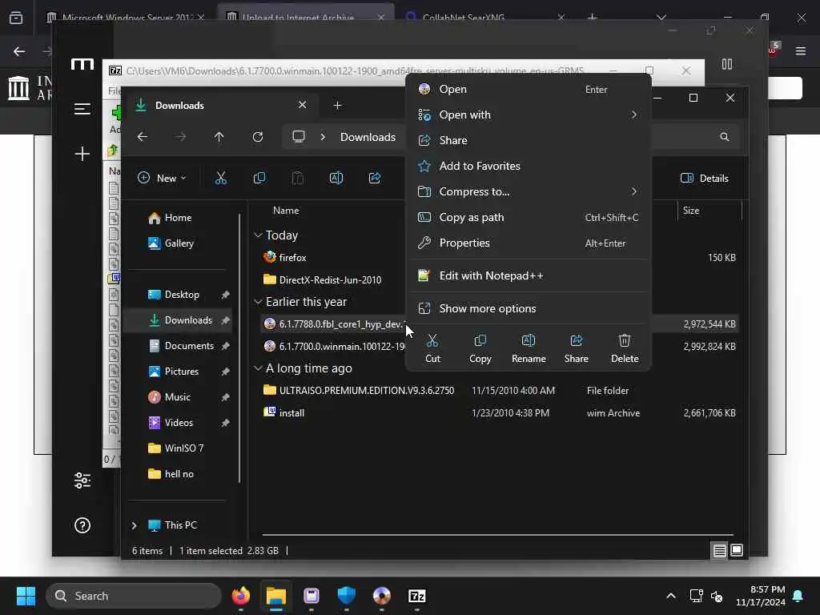Go back in File Explorer
The height and width of the screenshot is (615, 820).
pyautogui.click(x=143, y=137)
